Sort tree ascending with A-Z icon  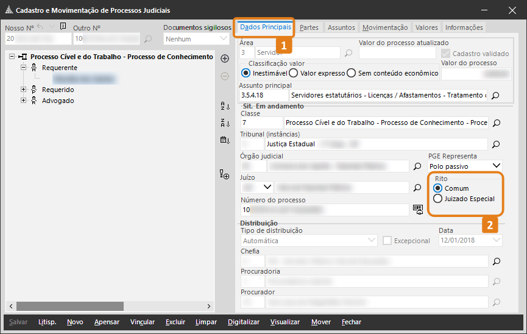[x=225, y=107]
